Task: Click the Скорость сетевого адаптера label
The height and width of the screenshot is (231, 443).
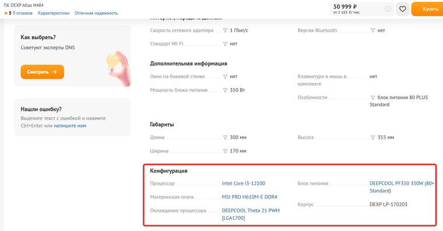Action: click(x=182, y=30)
